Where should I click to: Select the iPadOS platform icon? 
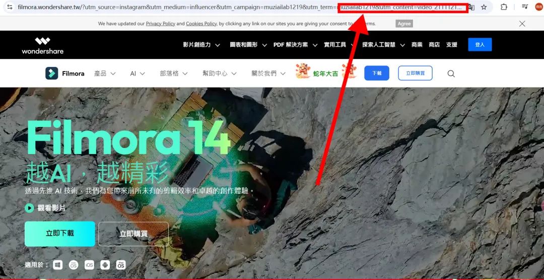[121, 265]
